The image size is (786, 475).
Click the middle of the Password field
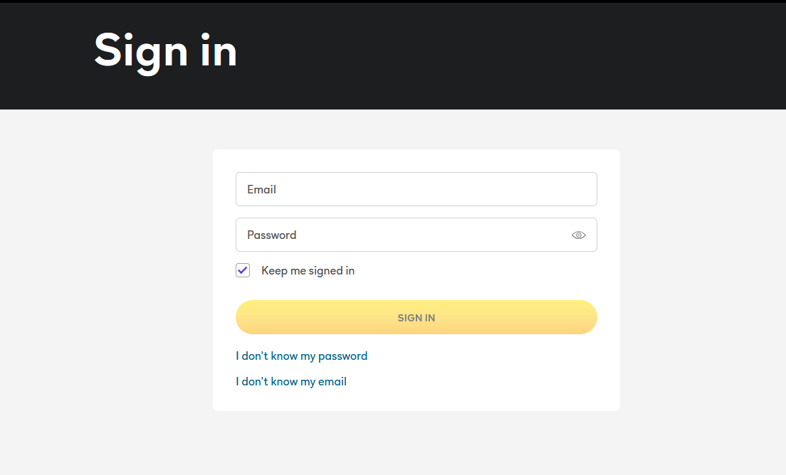coord(416,235)
